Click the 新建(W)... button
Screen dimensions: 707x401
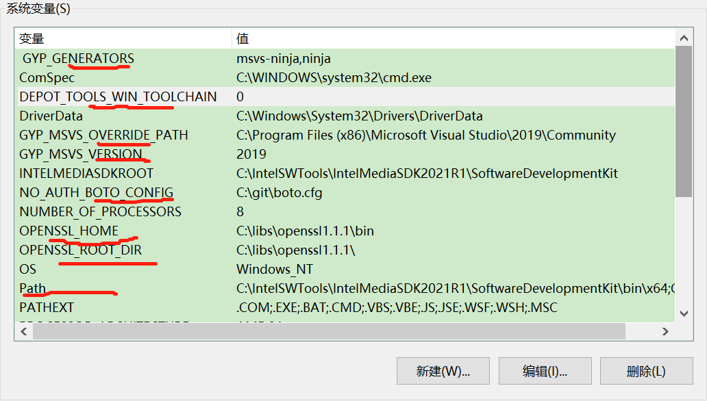tap(443, 371)
